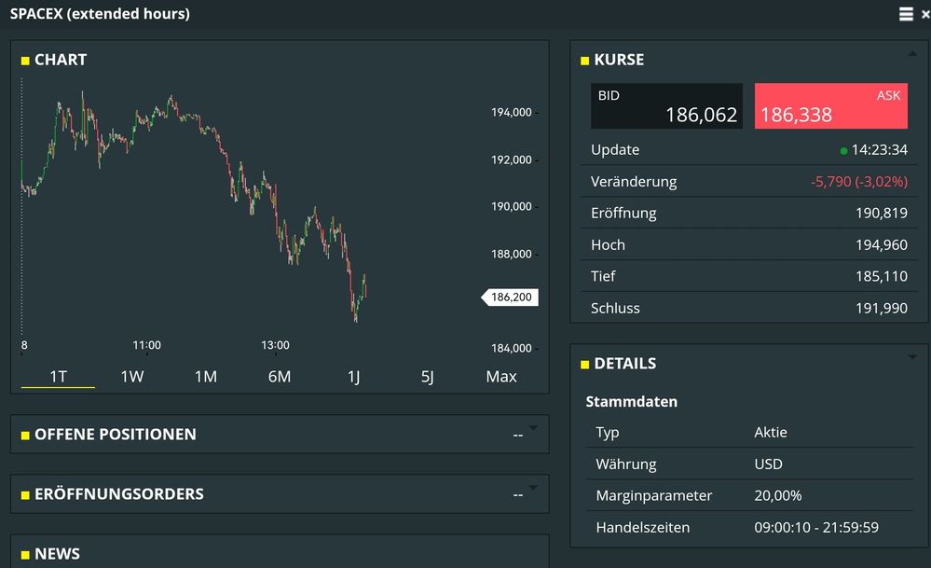This screenshot has height=568, width=931.
Task: Select the 1T chart range tab
Action: click(58, 377)
